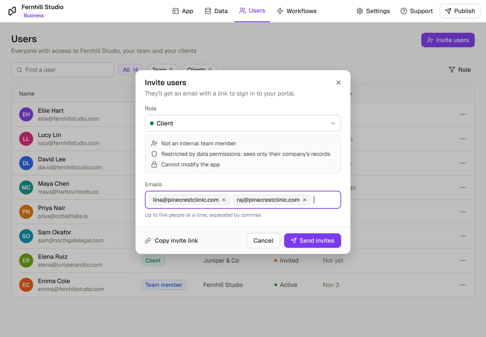This screenshot has width=486, height=337.
Task: Cancel the invite dialog
Action: (263, 241)
